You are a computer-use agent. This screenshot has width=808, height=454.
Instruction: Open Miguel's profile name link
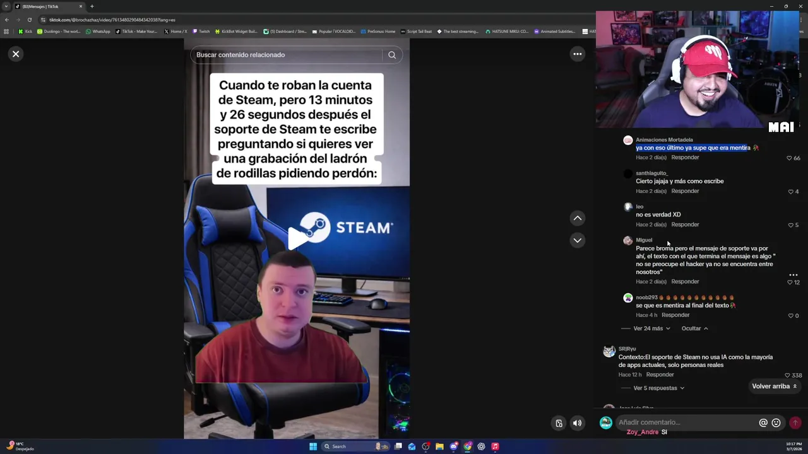(644, 240)
